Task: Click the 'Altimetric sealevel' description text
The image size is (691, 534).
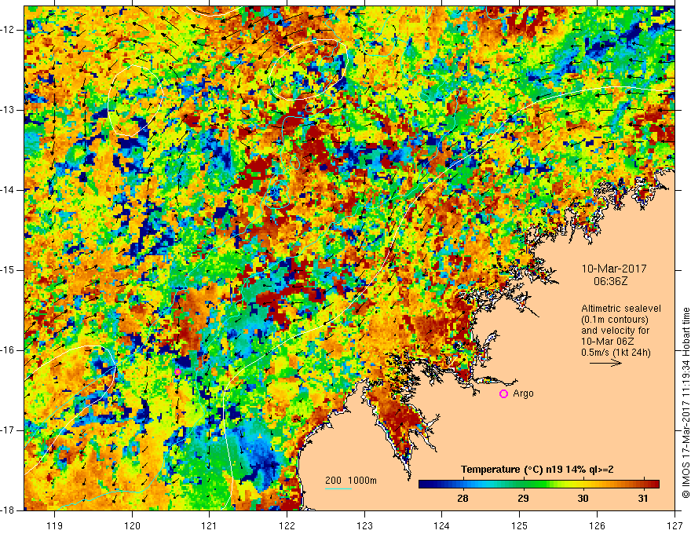Action: [621, 309]
